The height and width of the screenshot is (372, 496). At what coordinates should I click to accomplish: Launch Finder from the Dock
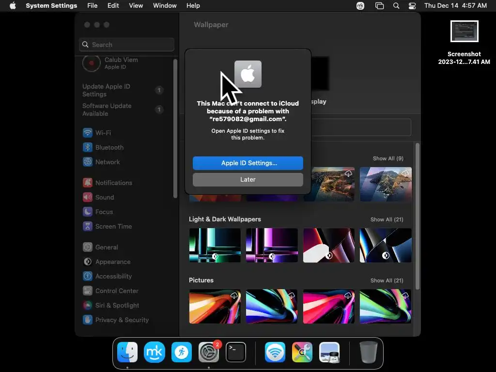point(127,352)
